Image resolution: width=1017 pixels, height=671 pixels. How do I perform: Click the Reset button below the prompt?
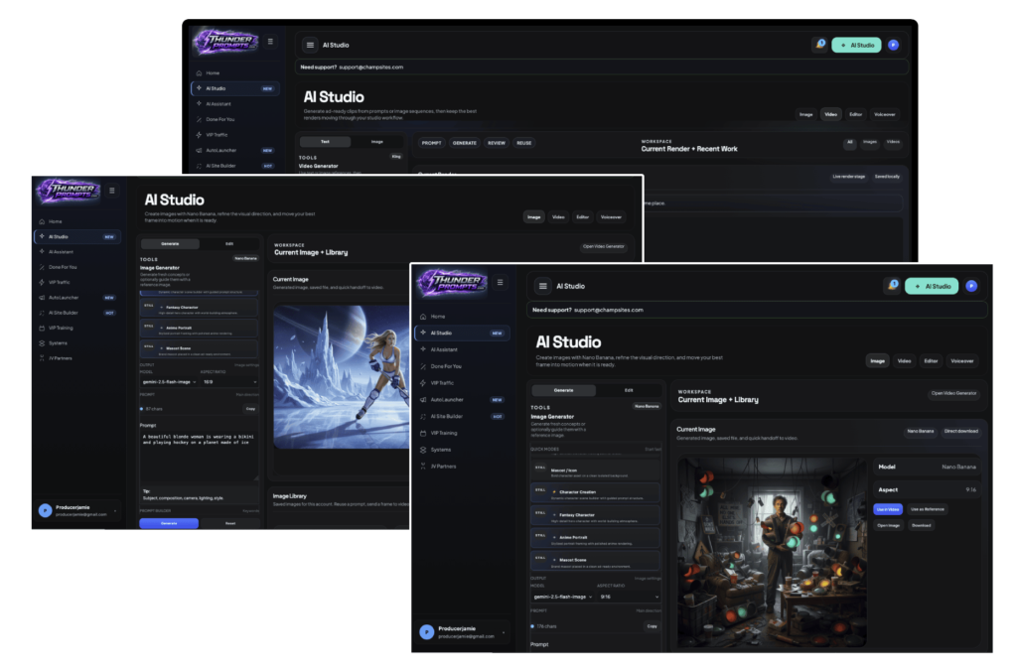coord(229,522)
